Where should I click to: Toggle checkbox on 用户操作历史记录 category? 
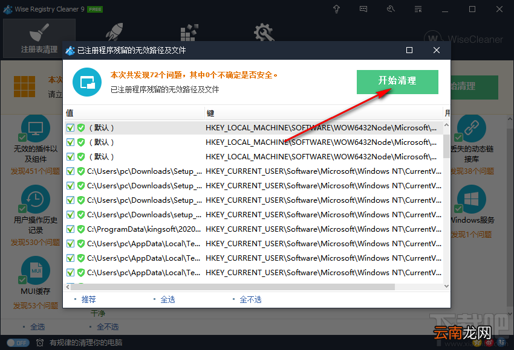coord(22,208)
